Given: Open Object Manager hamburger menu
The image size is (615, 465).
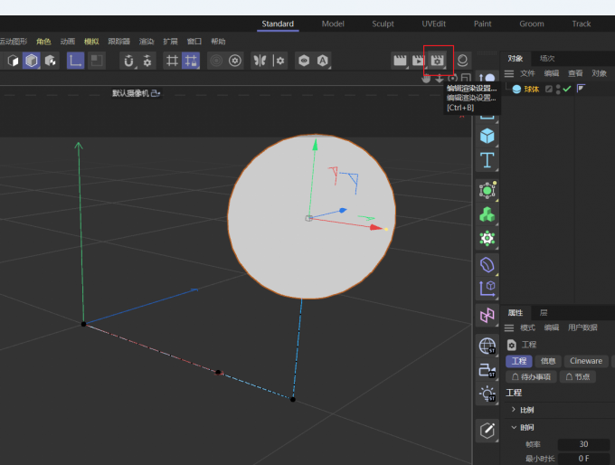Looking at the screenshot, I should pos(509,73).
